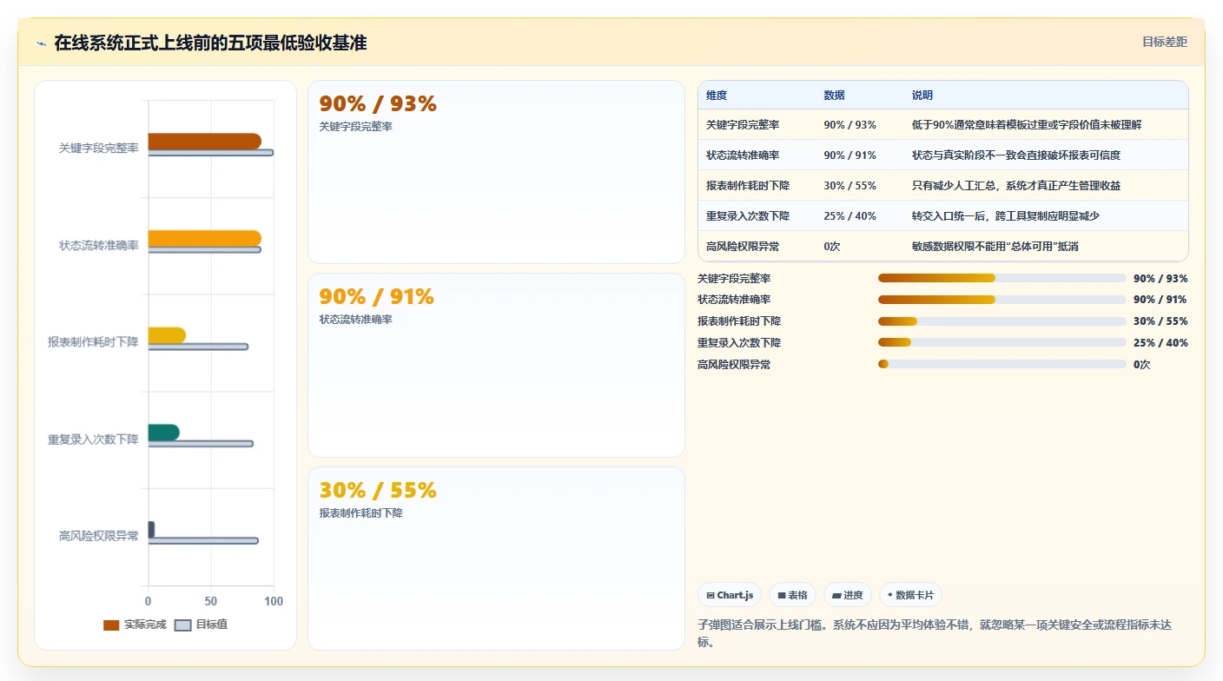Click the header title 在线系统正式上线前的五项最低验收基准
This screenshot has width=1223, height=681.
coord(210,43)
